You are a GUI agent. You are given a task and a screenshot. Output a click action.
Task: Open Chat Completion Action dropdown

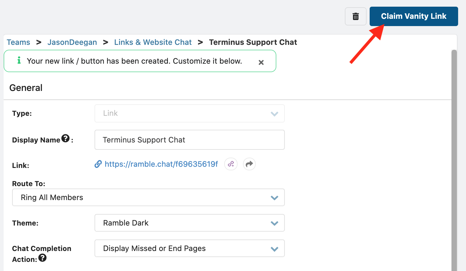point(190,248)
